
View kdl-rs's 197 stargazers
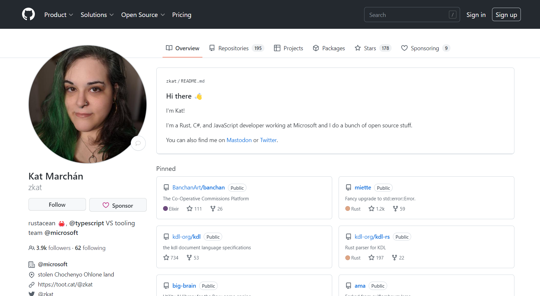click(x=376, y=258)
